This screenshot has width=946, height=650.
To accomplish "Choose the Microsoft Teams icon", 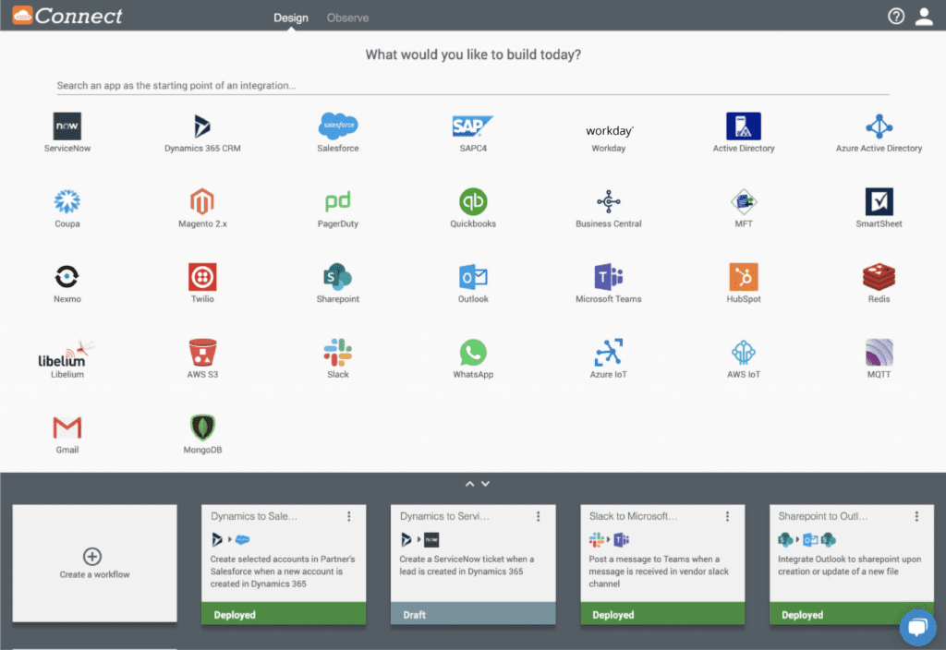I will 609,277.
